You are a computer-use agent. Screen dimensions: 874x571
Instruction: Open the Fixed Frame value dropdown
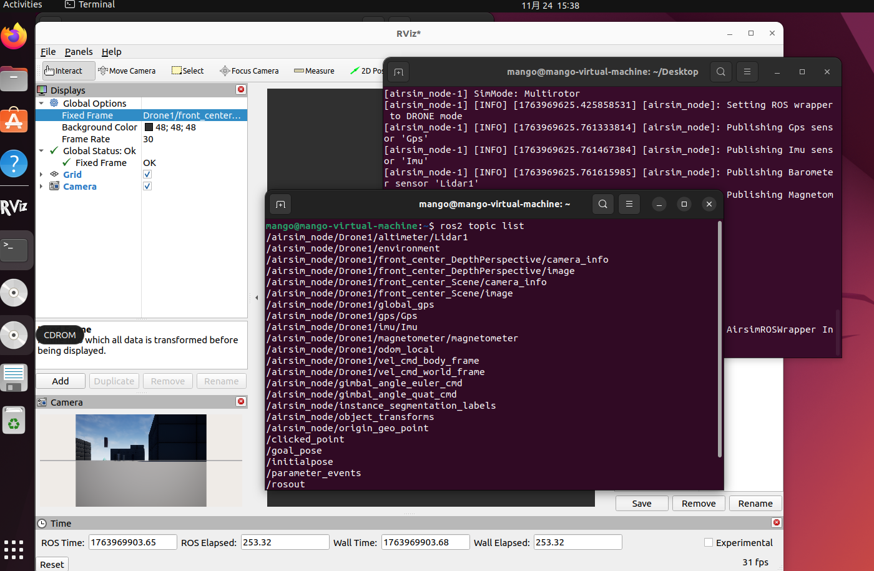(194, 115)
